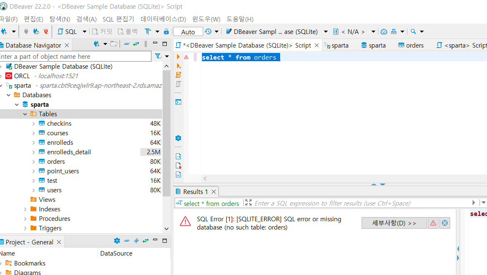
Task: Click the gear settings icon in editor sidebar
Action: tap(178, 138)
